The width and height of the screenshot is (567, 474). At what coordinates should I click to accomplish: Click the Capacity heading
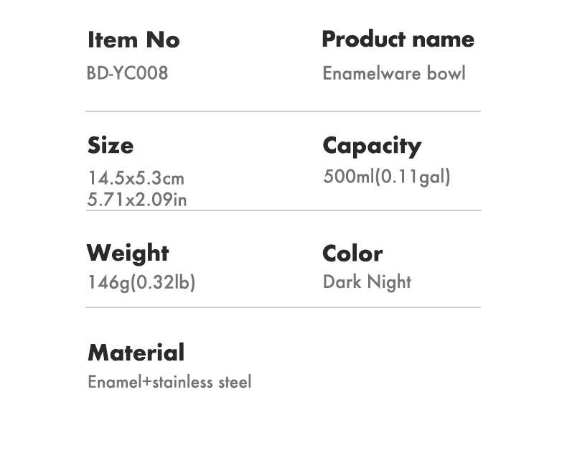372,147
